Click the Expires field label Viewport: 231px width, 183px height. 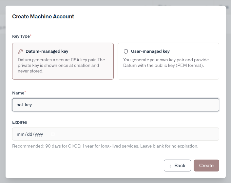(20, 122)
